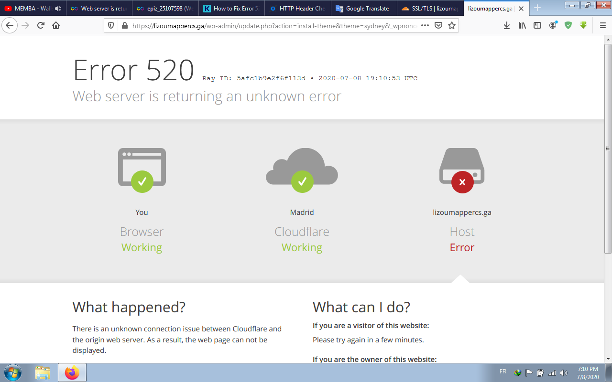Viewport: 612px width, 382px height.
Task: Click the Cloudflare cloud status icon
Action: click(302, 170)
